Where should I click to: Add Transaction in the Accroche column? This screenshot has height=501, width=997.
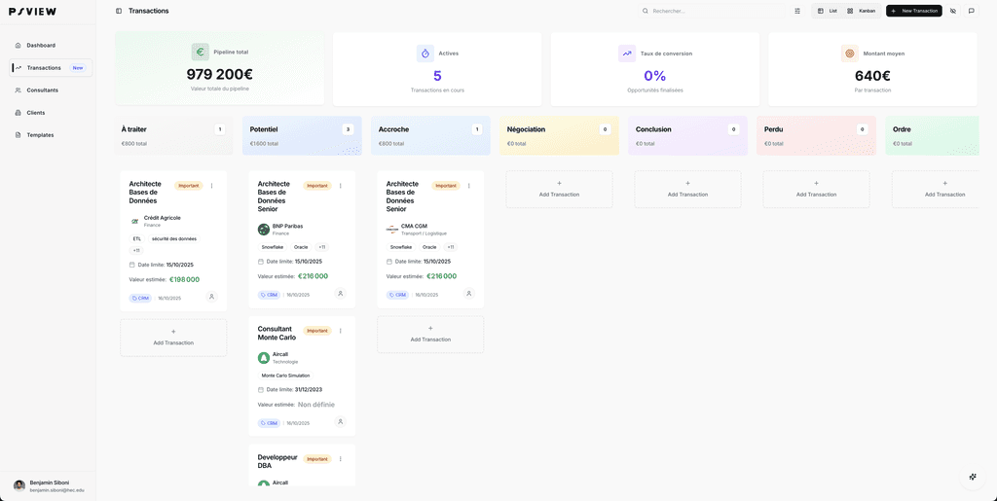tap(430, 334)
